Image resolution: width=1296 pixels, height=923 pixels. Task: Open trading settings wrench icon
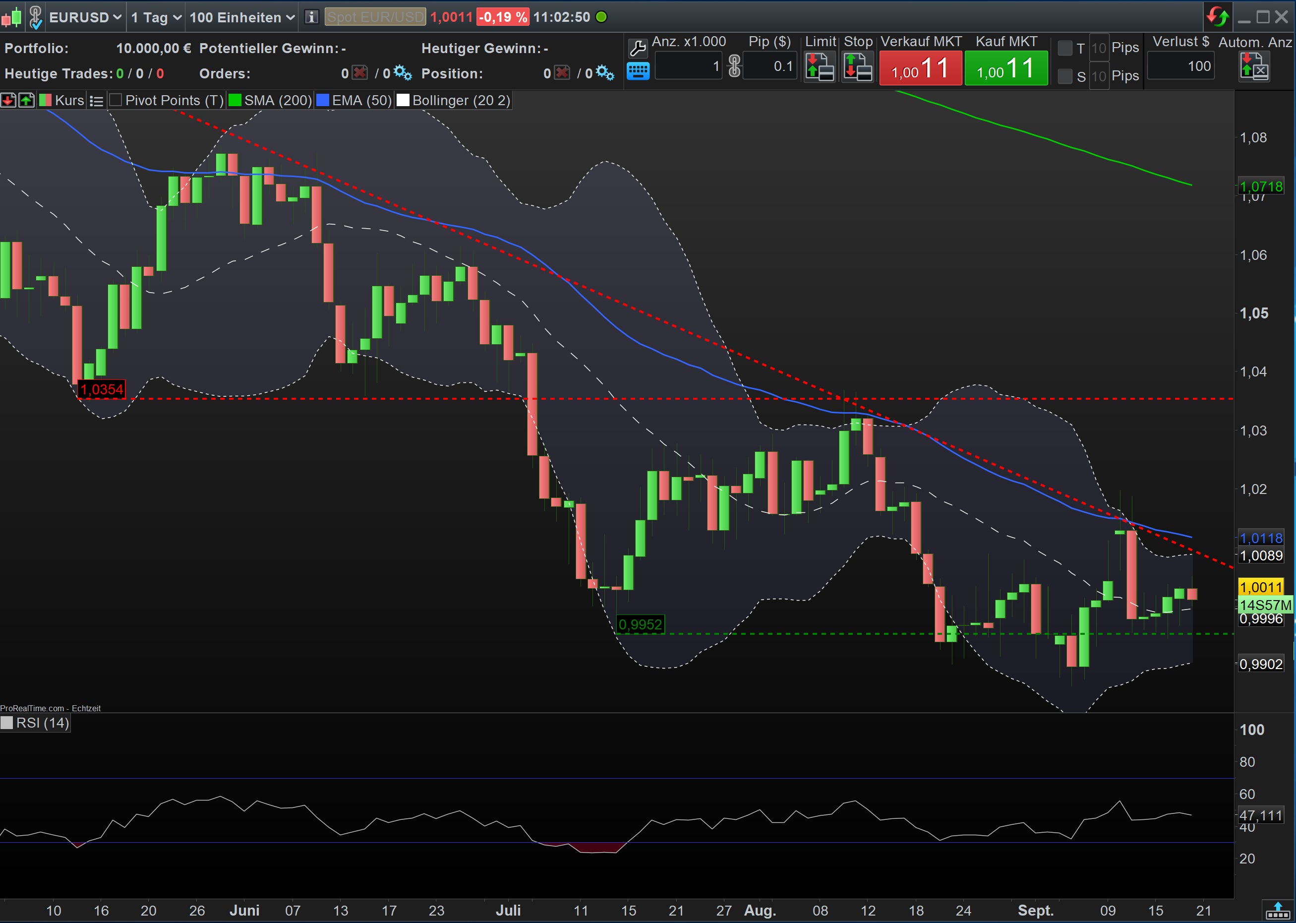click(x=638, y=48)
